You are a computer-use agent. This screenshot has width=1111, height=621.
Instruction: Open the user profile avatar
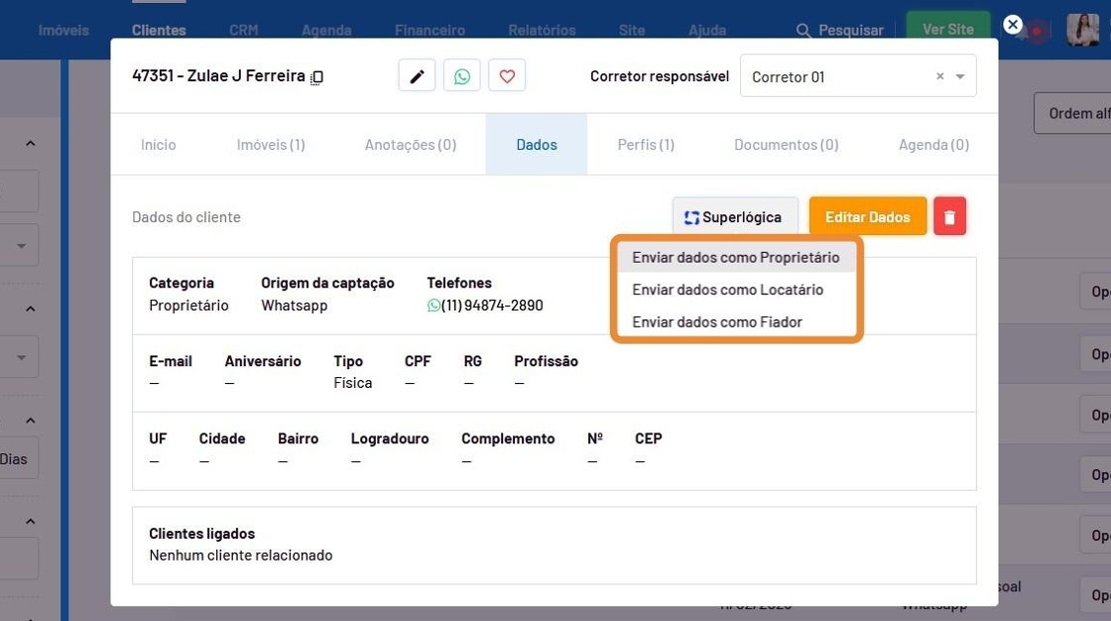click(x=1082, y=30)
